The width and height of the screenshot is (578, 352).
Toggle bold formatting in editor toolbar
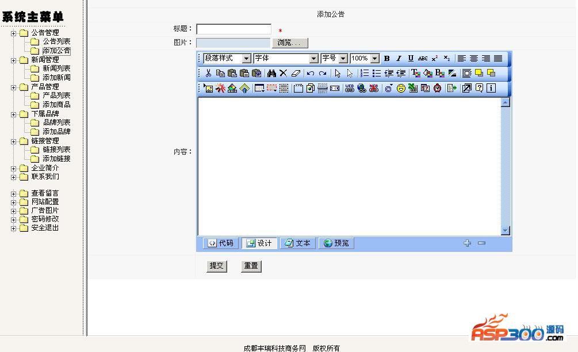tap(386, 58)
